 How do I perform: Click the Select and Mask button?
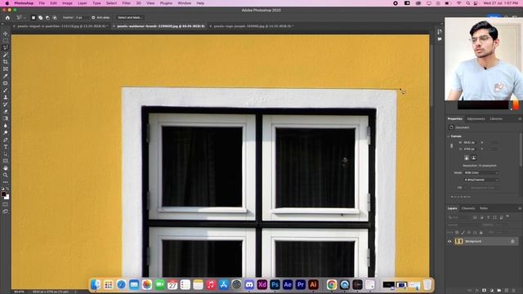130,17
